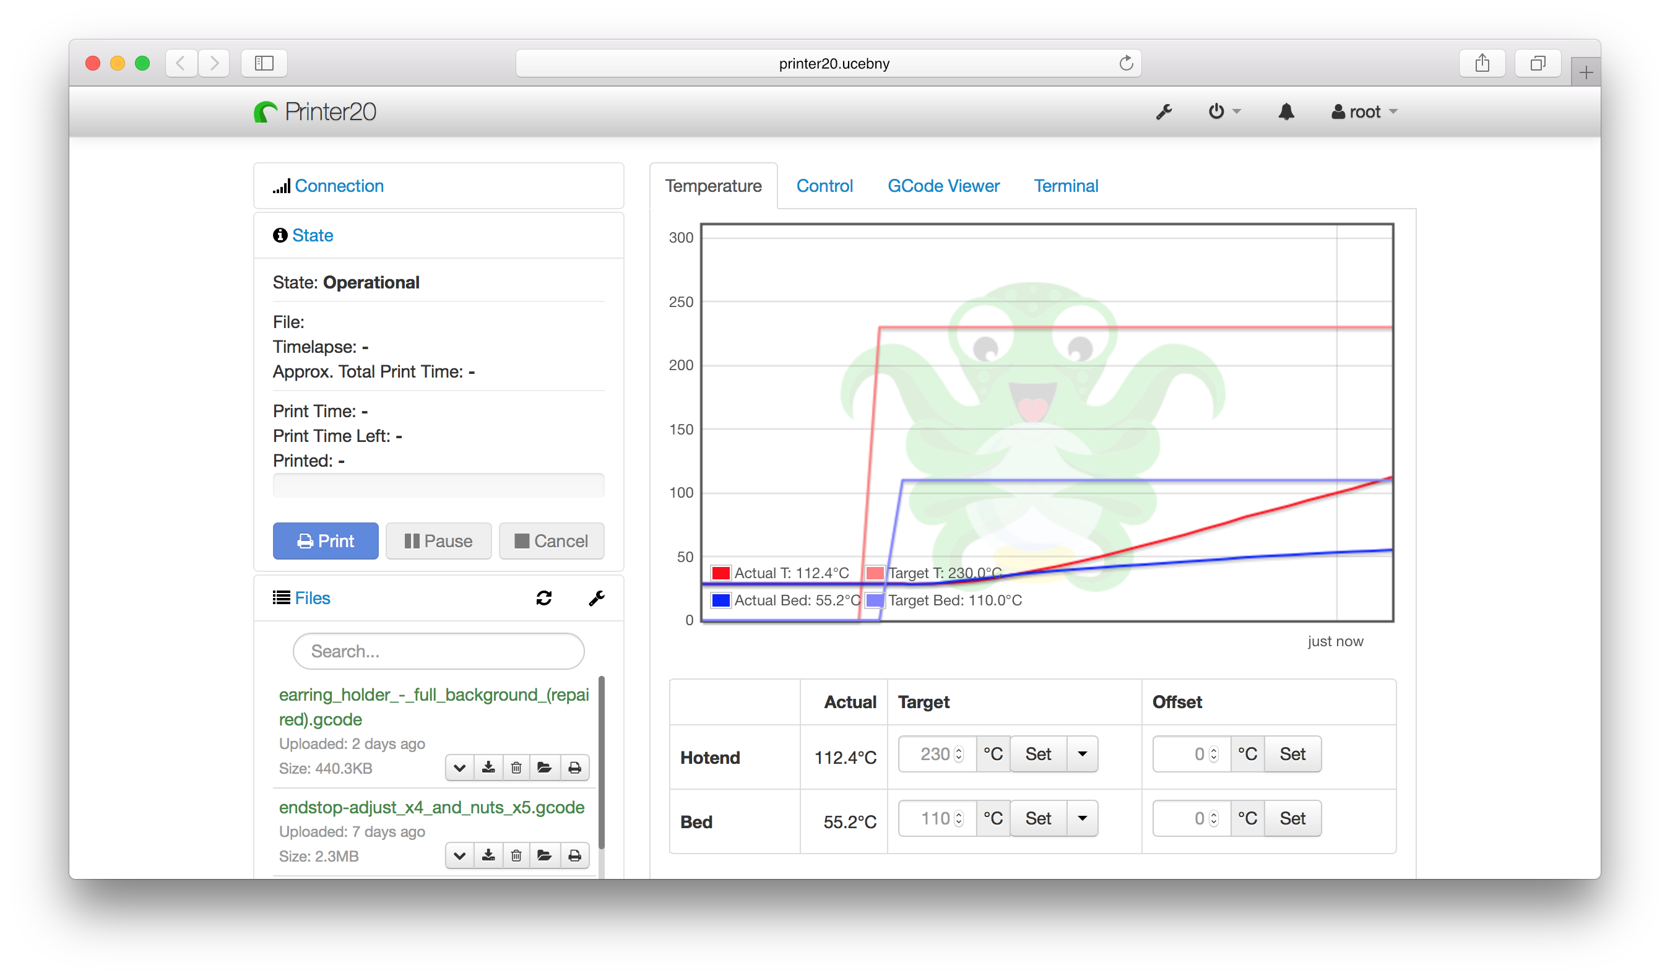
Task: Click the Cancel button
Action: pyautogui.click(x=552, y=540)
